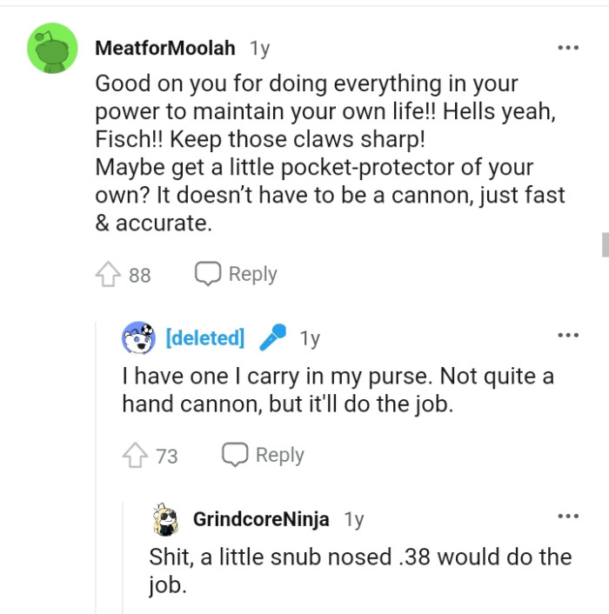Open GrindcoreNinja's user profile link

pos(261,519)
